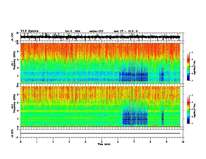This screenshot has width=206, height=159.
Task: Click the "VLF Spectra" title text
Action: [29, 31]
